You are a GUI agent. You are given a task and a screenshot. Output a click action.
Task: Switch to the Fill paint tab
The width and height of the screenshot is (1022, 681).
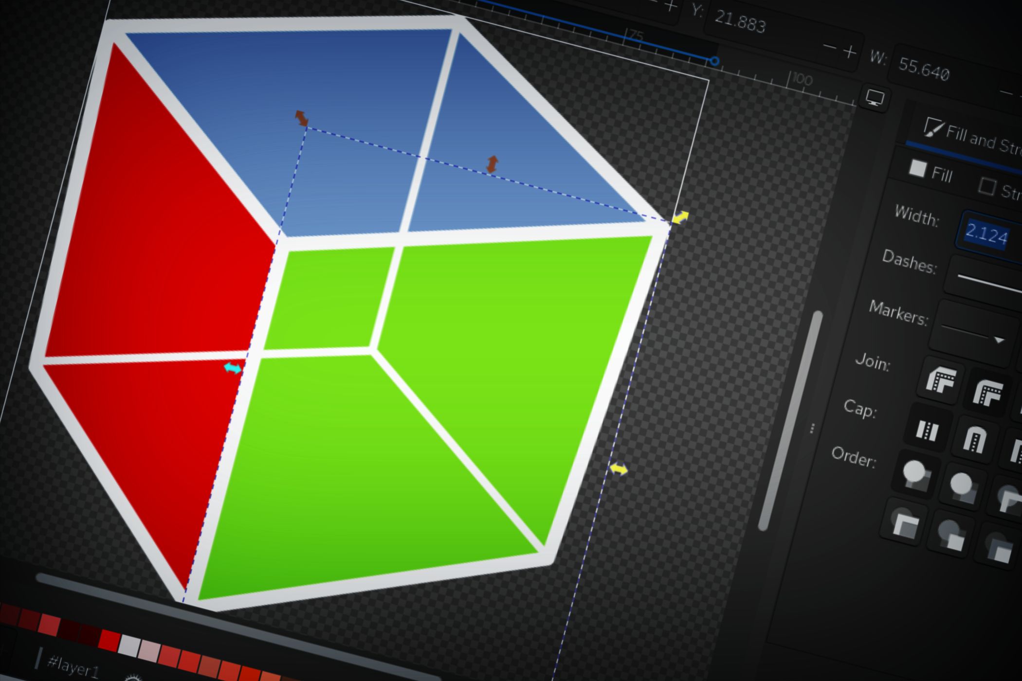(931, 171)
